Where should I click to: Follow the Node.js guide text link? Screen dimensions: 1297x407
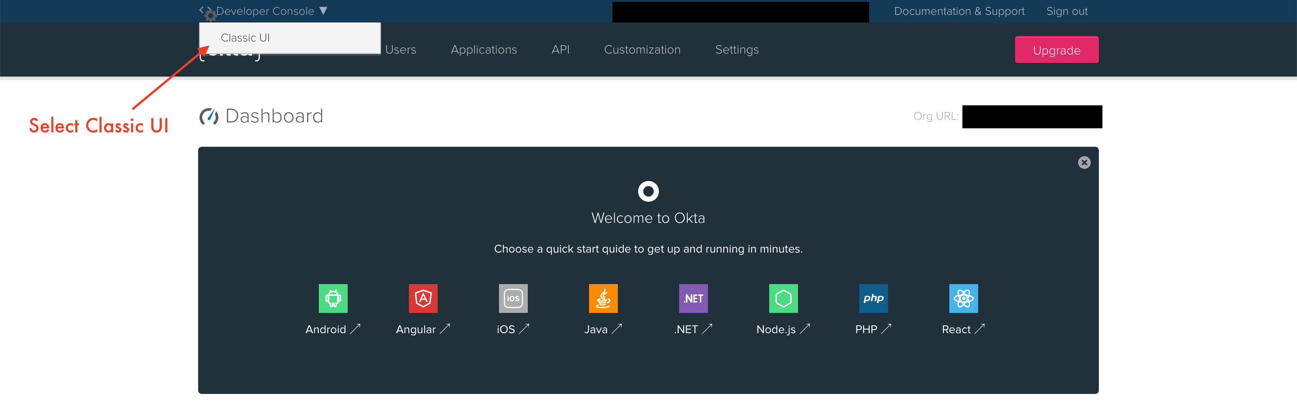[784, 330]
